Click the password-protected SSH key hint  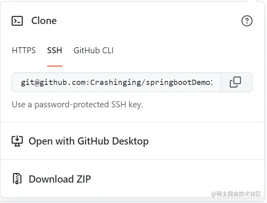click(x=77, y=105)
